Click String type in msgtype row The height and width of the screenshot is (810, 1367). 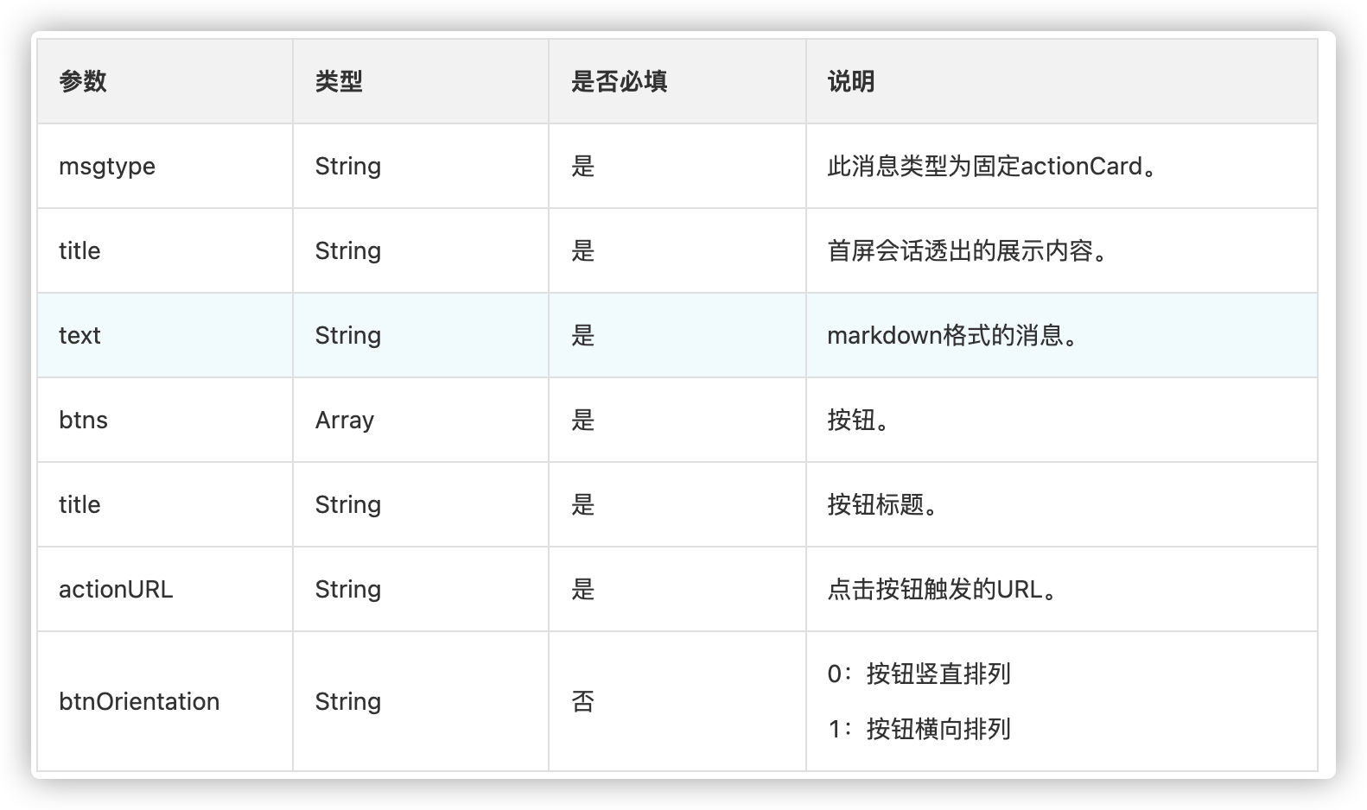click(347, 166)
